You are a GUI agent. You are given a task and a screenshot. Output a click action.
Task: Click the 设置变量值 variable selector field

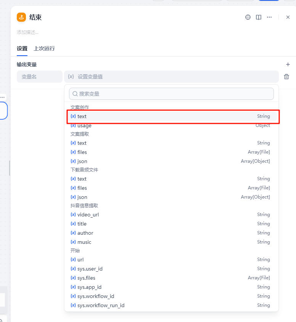click(171, 77)
